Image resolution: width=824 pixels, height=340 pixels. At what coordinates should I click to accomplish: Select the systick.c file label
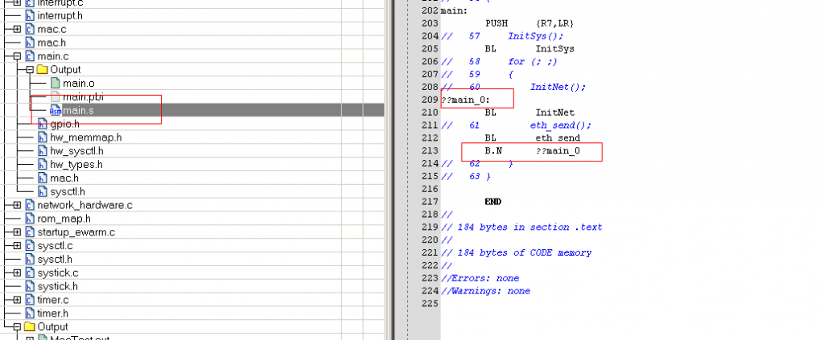coord(57,272)
